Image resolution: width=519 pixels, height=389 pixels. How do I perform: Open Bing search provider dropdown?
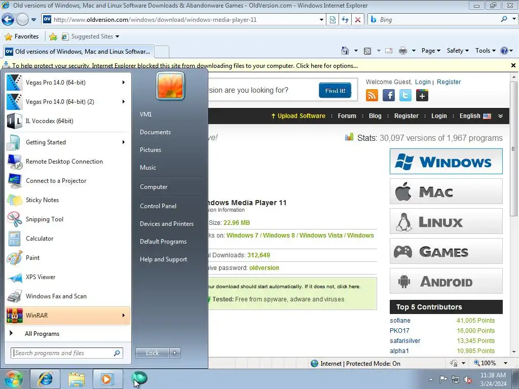pyautogui.click(x=514, y=20)
